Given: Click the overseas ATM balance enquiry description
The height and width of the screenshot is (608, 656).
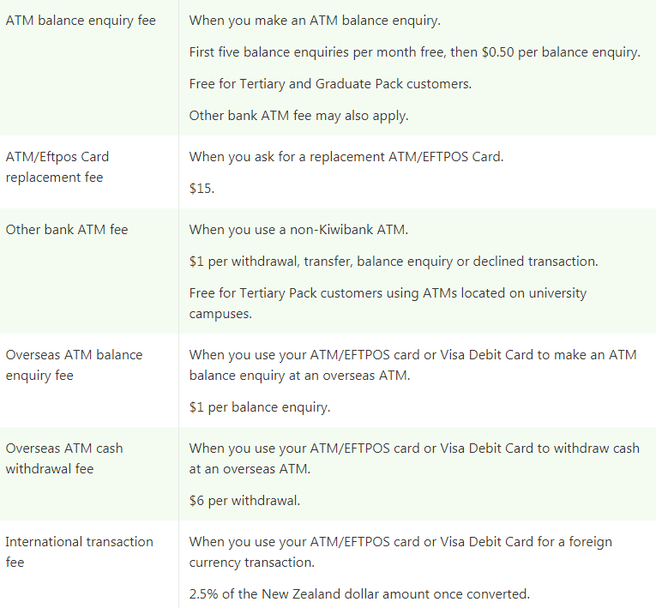Looking at the screenshot, I should [412, 365].
